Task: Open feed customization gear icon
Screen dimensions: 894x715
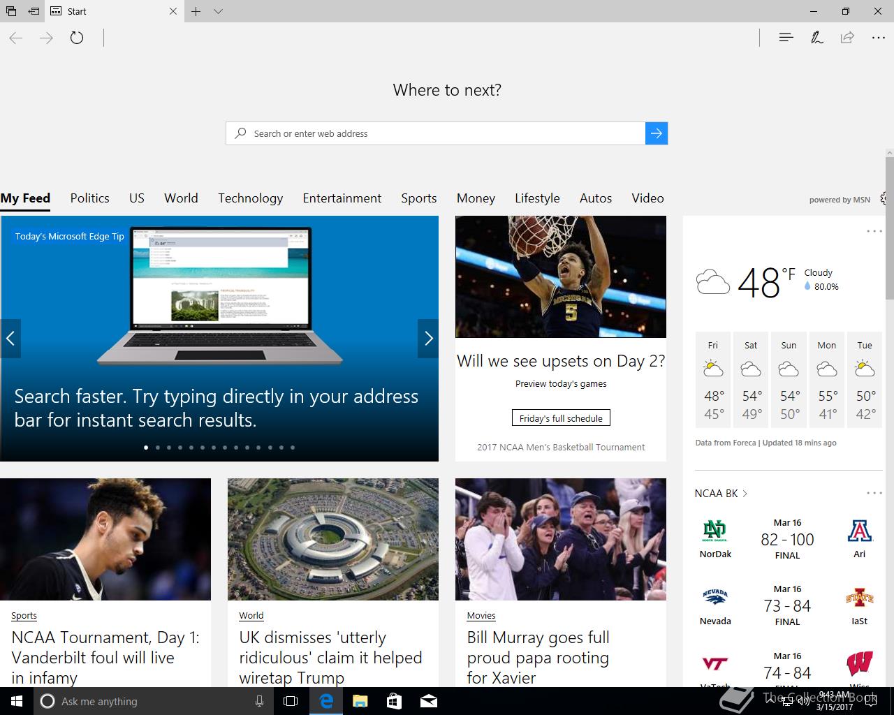Action: point(884,198)
